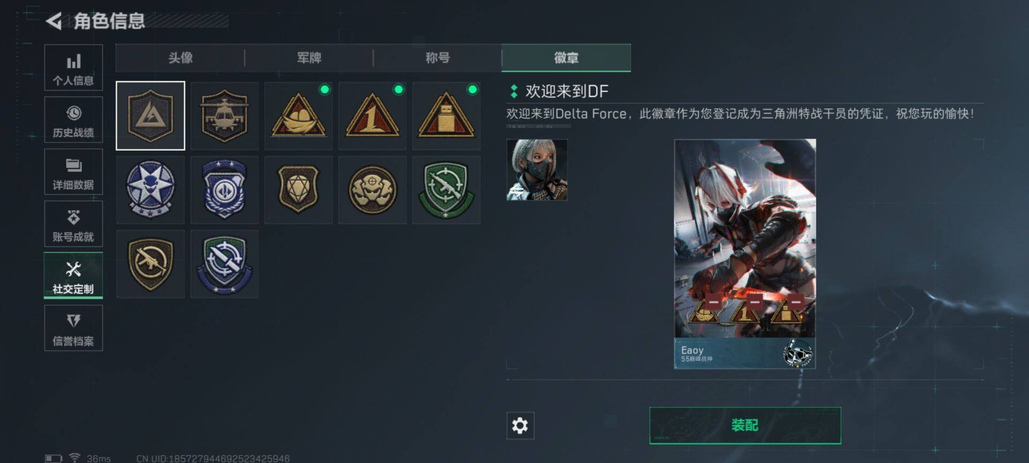Image resolution: width=1029 pixels, height=463 pixels.
Task: Open the 称号 tab
Action: pos(438,58)
